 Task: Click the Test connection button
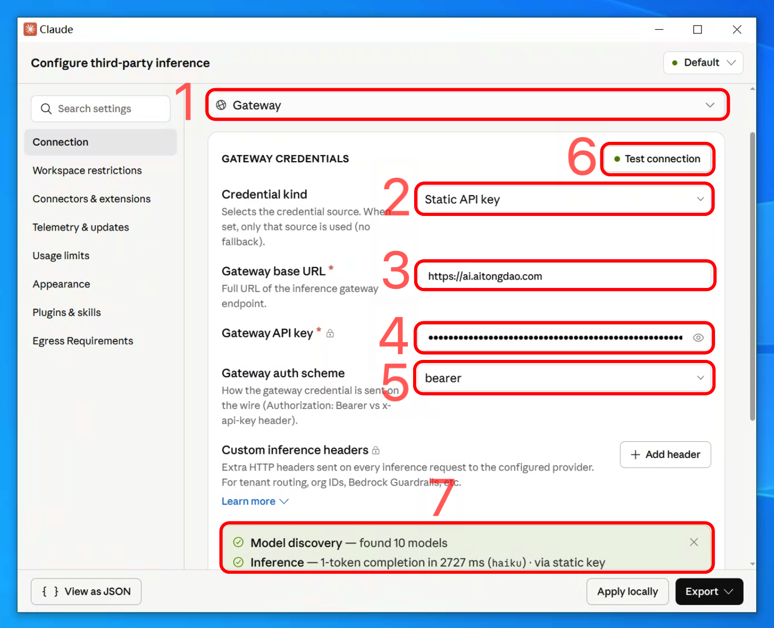pyautogui.click(x=657, y=159)
